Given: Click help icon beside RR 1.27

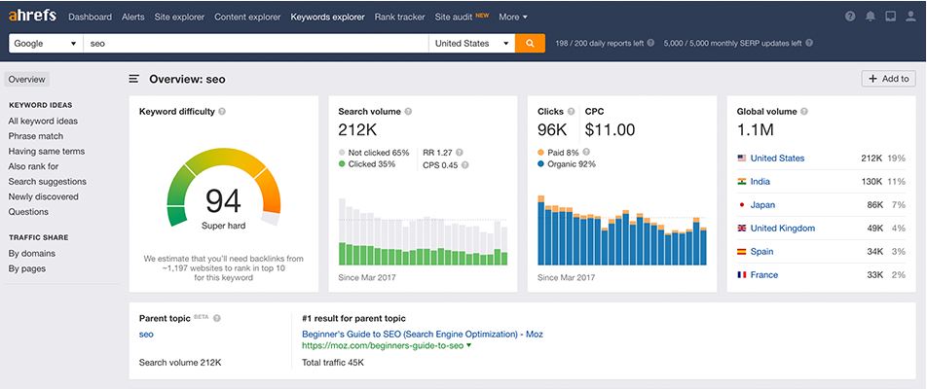Looking at the screenshot, I should [460, 153].
